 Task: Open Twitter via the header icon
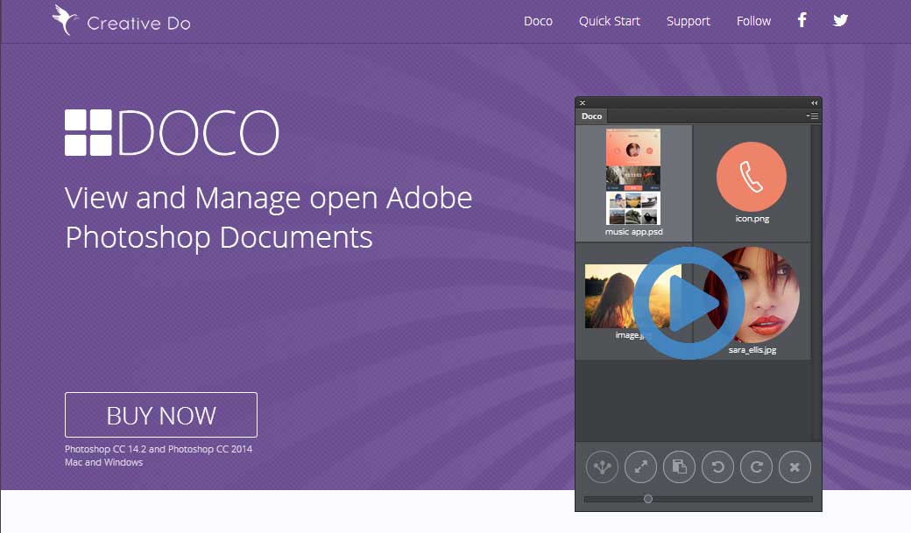click(x=840, y=20)
